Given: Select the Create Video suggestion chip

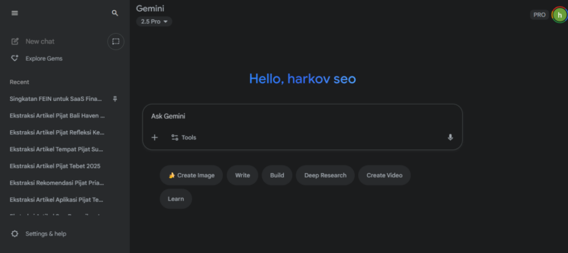Looking at the screenshot, I should pyautogui.click(x=384, y=175).
